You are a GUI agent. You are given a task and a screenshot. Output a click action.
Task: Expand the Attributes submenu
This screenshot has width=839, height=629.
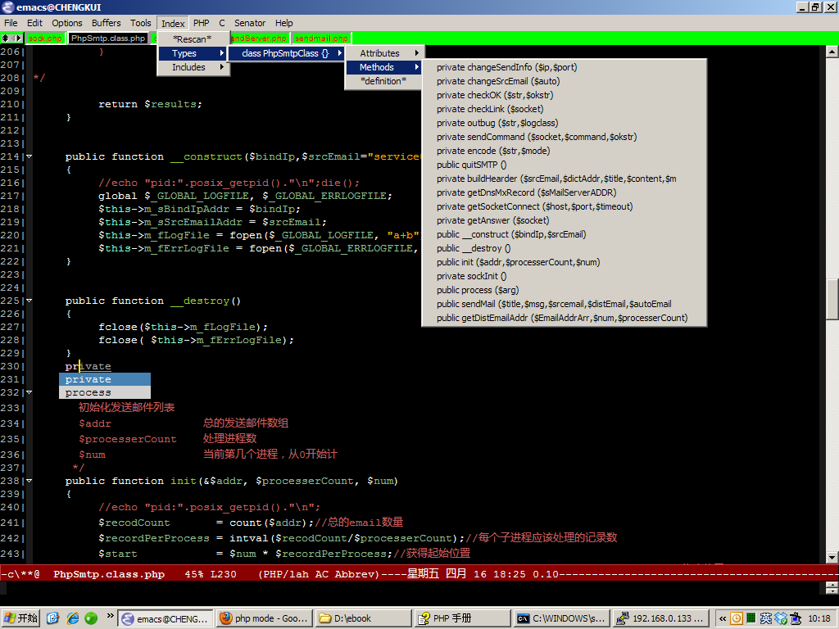384,53
